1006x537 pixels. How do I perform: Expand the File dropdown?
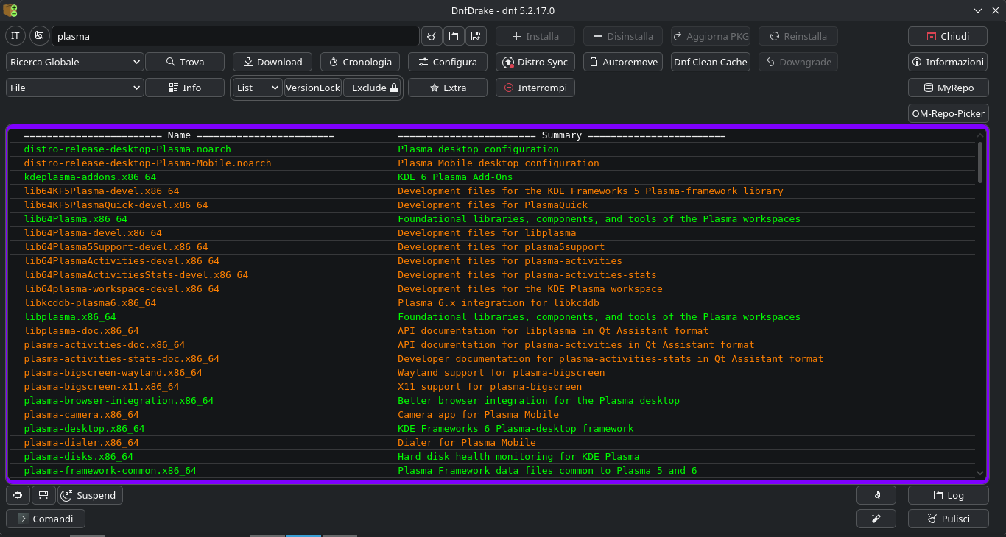74,88
